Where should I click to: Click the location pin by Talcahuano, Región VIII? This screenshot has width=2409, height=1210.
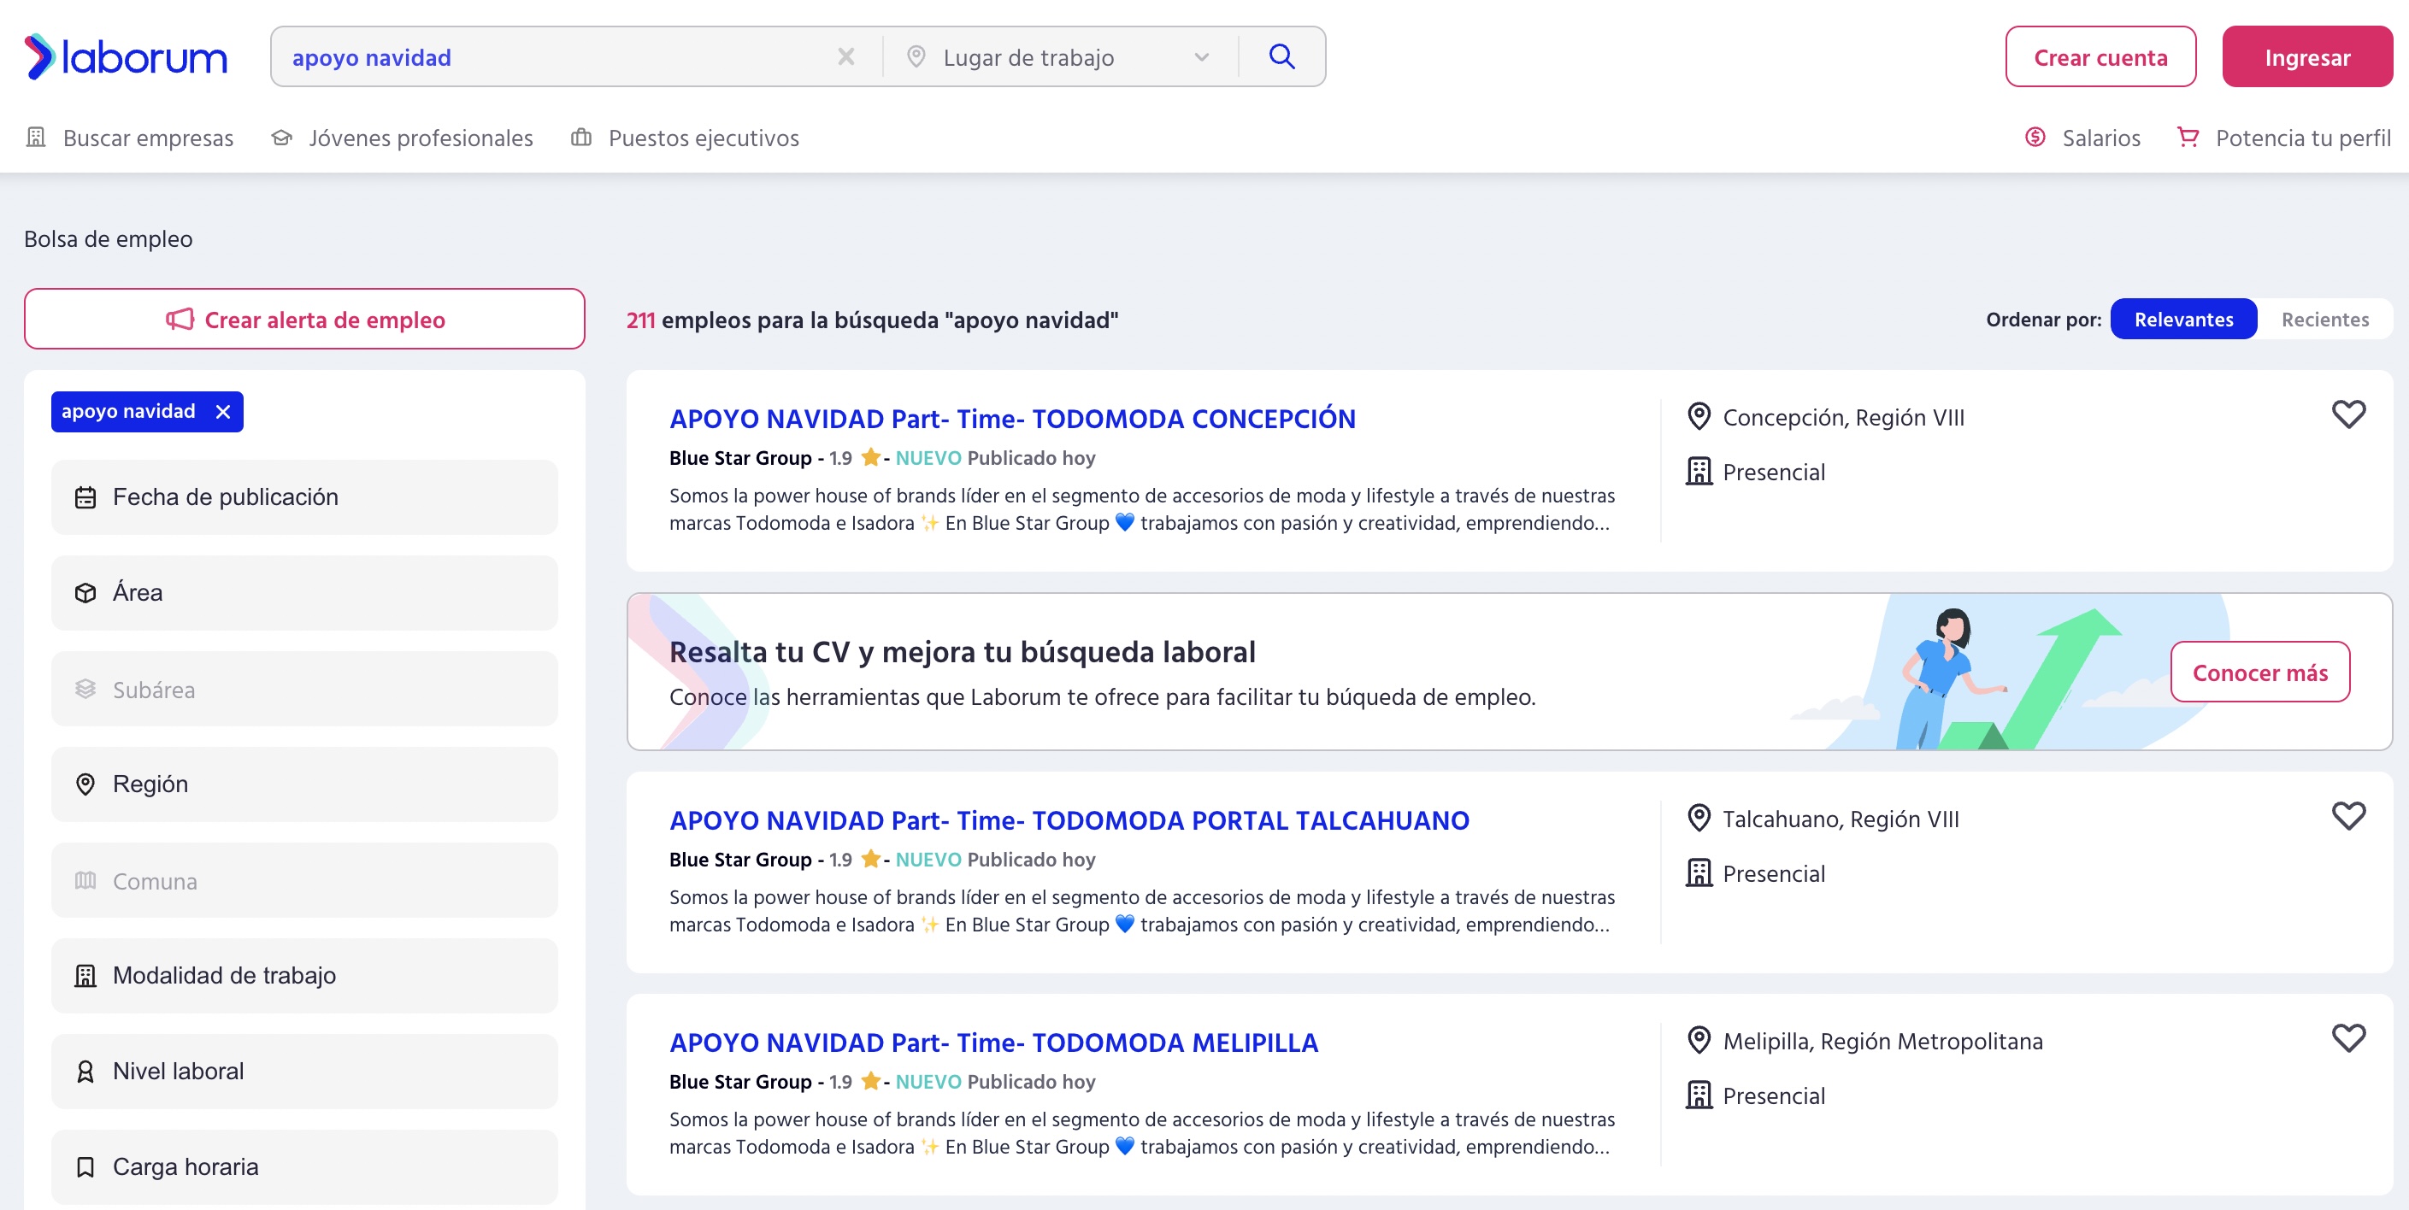click(x=1699, y=819)
